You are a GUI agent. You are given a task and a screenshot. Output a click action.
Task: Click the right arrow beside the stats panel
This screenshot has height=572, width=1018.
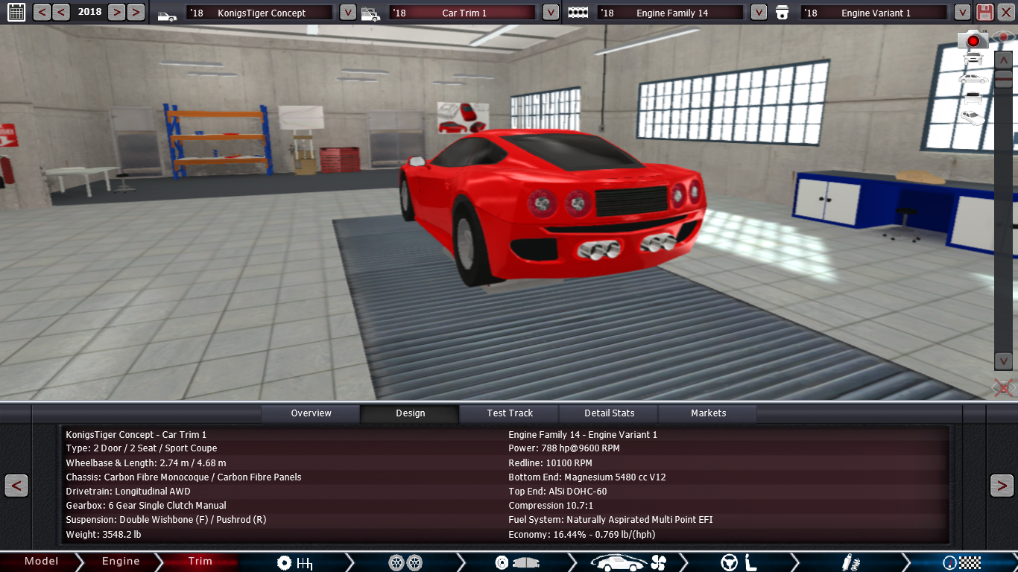(x=1001, y=486)
